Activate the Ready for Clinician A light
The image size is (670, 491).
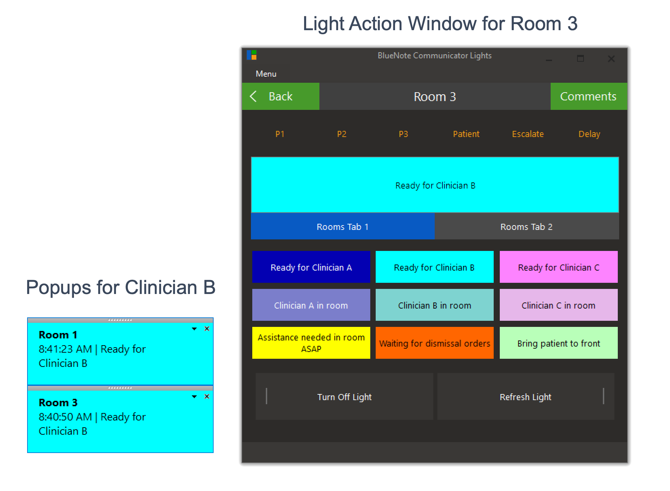tap(311, 267)
